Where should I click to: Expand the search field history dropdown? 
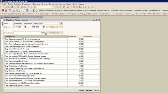pos(53,7)
